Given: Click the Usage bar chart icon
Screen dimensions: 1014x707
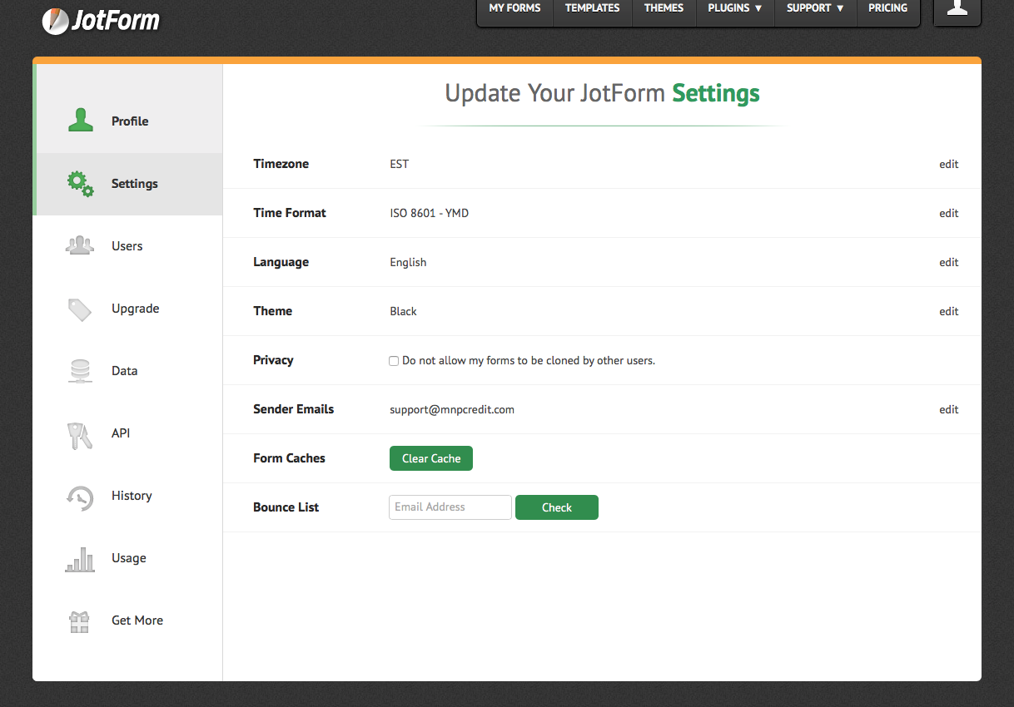Looking at the screenshot, I should point(80,558).
